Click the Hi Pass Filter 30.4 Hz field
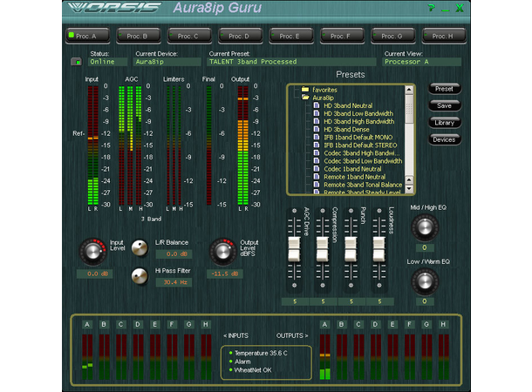 (174, 282)
